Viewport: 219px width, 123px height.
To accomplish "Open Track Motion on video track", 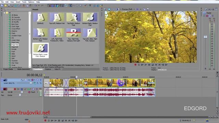I will coord(26,80).
